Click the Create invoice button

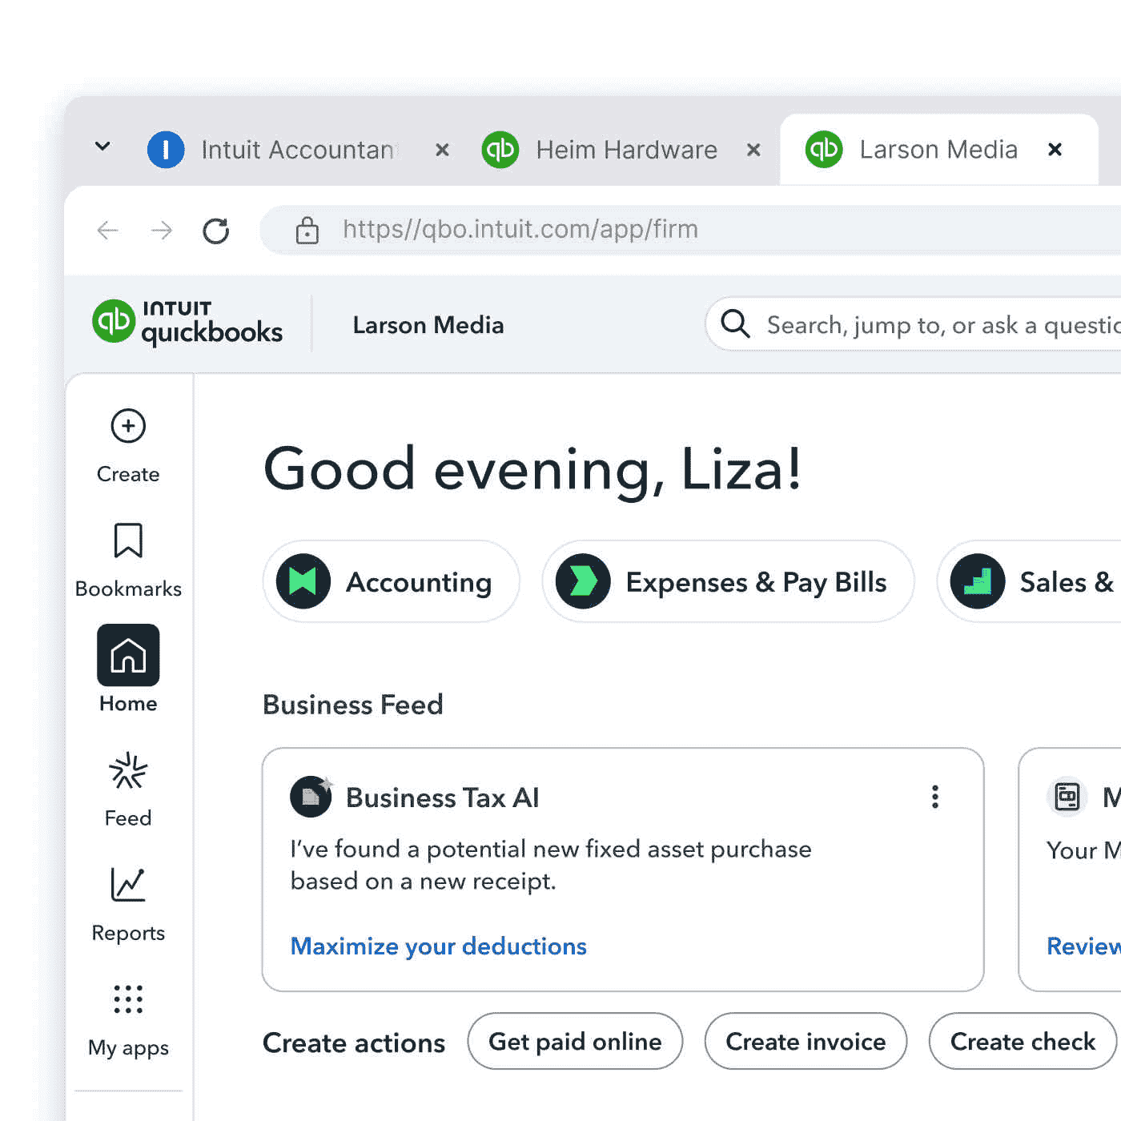click(x=806, y=1041)
